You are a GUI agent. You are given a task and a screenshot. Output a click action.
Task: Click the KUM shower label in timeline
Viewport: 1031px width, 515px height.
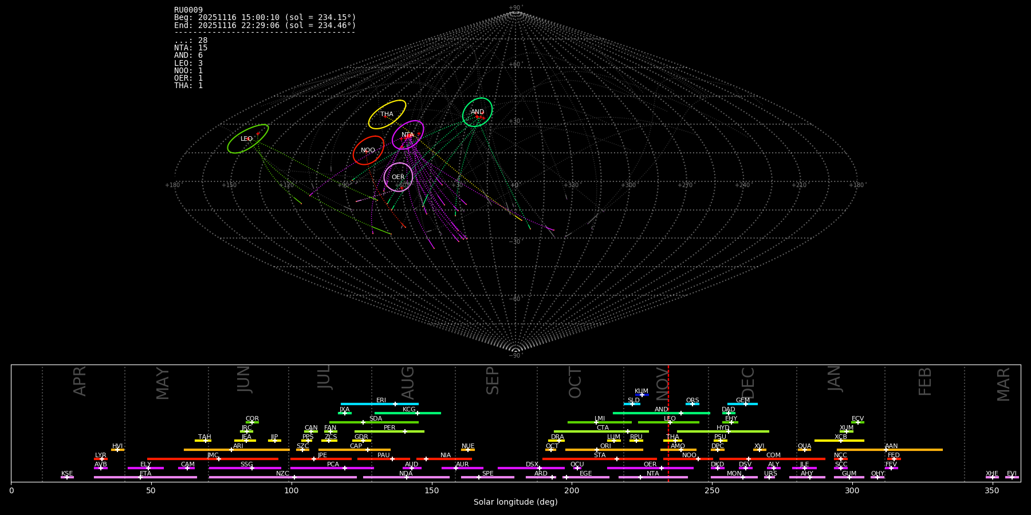pos(641,391)
